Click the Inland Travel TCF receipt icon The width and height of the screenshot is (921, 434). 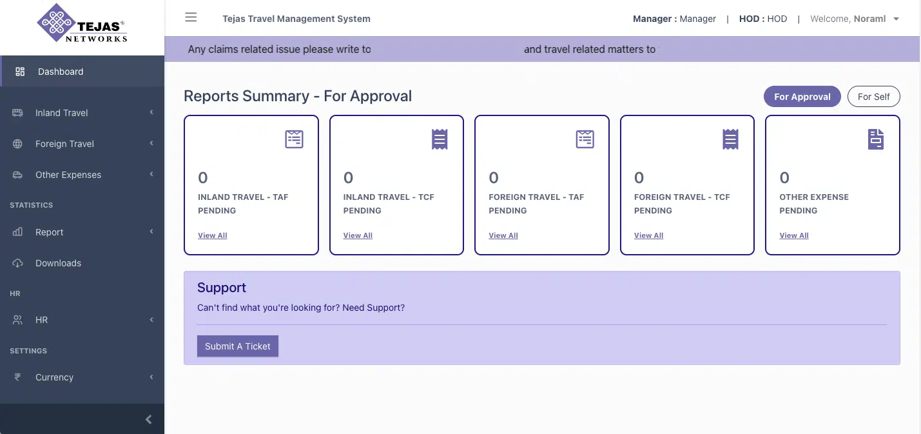point(440,139)
